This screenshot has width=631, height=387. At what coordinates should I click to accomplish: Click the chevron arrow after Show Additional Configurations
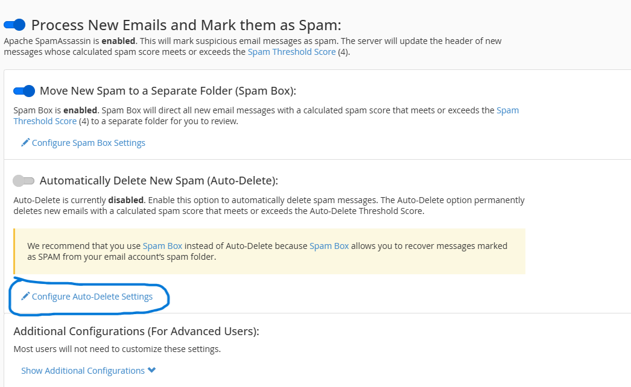point(151,370)
